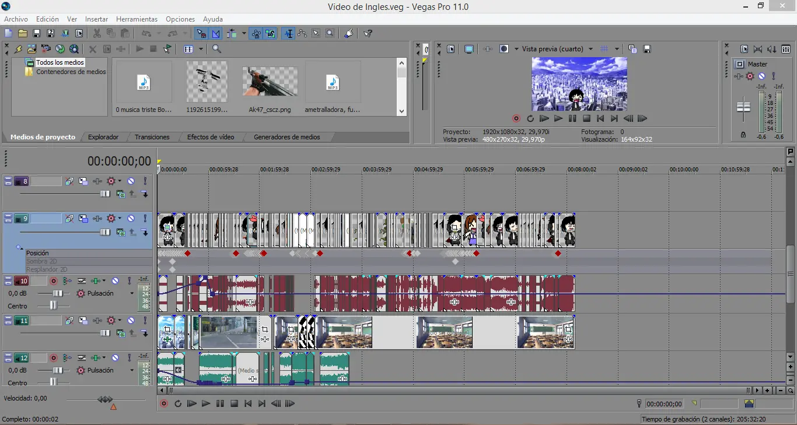Click the Capture Video camera icon

click(46, 49)
